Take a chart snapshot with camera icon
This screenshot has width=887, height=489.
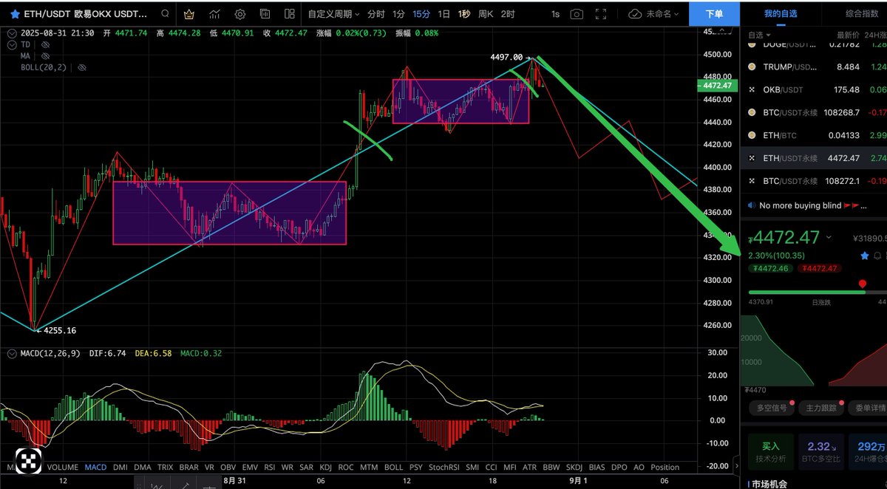click(x=577, y=14)
